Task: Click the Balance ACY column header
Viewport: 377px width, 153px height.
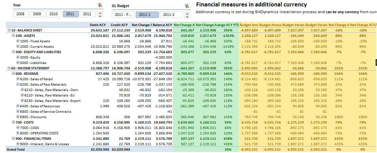Action: point(162,25)
